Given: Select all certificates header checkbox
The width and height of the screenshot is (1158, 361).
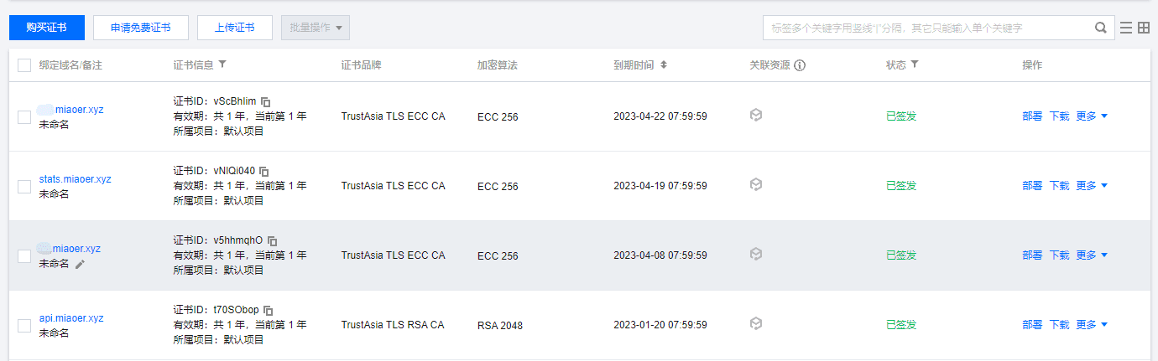Looking at the screenshot, I should pos(24,65).
